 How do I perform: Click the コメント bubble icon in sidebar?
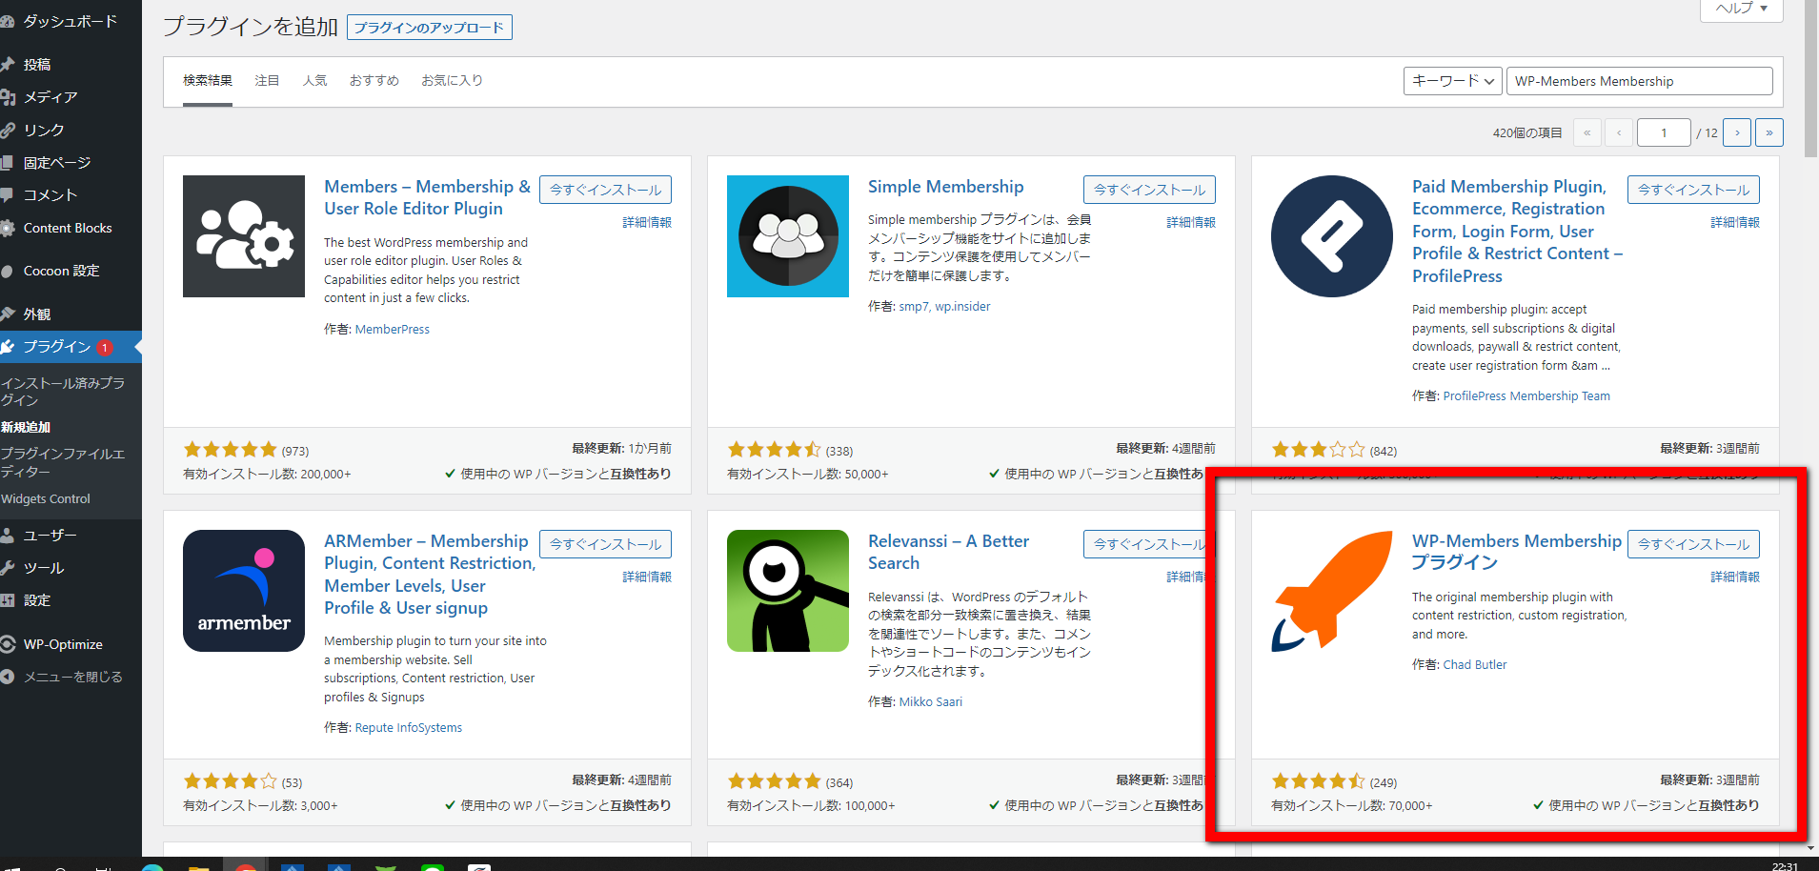tap(7, 194)
